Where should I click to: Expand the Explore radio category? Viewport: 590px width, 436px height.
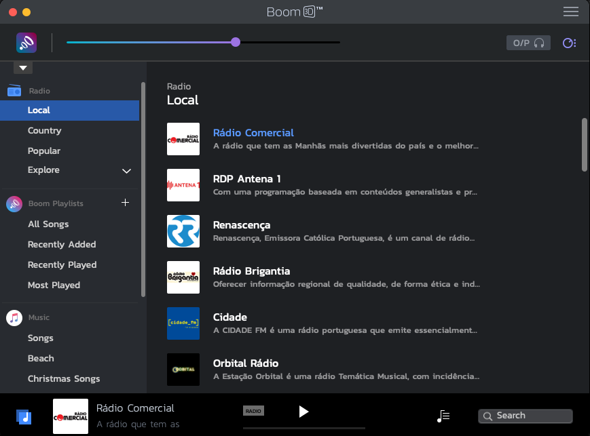(x=126, y=171)
